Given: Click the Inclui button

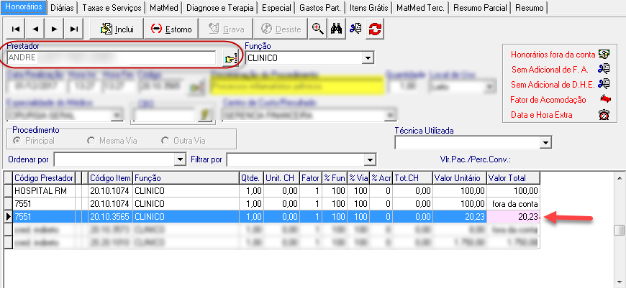Looking at the screenshot, I should tap(117, 29).
